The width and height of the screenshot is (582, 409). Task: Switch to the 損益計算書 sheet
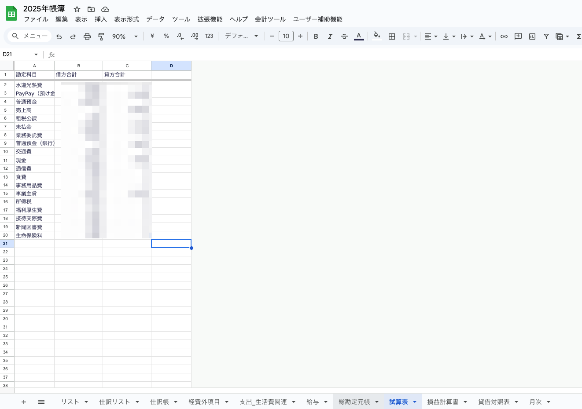coord(443,402)
